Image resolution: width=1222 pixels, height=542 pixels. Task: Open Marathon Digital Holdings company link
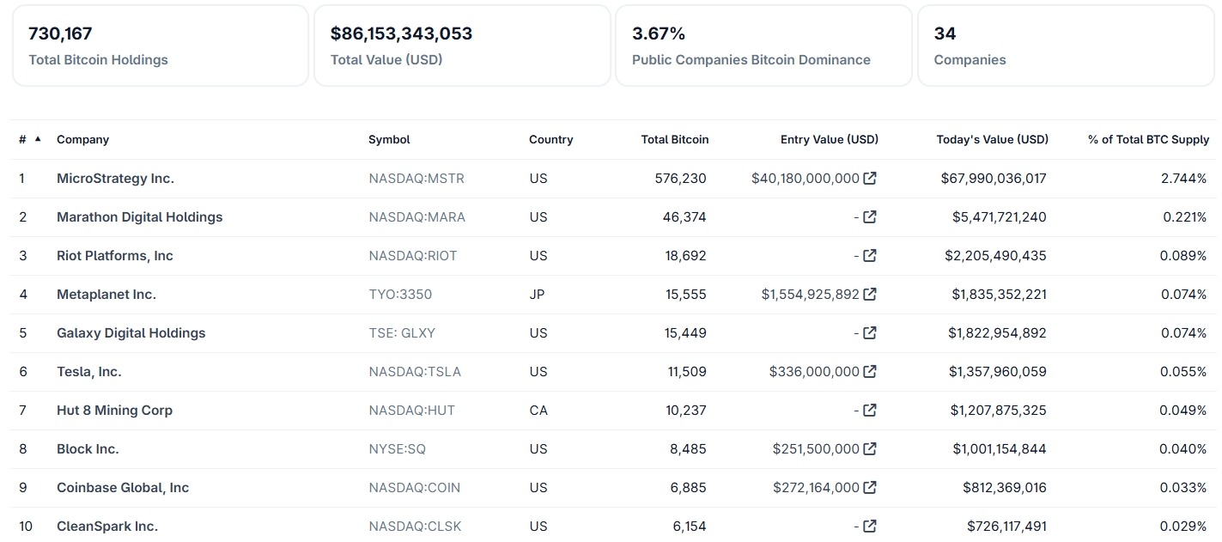[x=140, y=217]
